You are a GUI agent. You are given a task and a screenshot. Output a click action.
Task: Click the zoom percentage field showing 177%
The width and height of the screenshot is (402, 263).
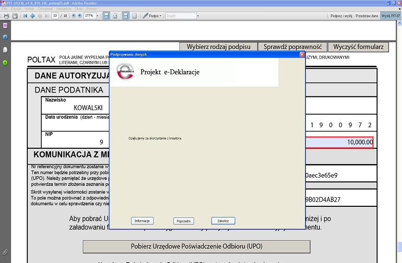click(x=90, y=16)
